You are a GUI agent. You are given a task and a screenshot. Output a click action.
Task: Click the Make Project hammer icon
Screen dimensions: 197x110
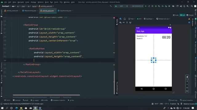(x=111, y=6)
